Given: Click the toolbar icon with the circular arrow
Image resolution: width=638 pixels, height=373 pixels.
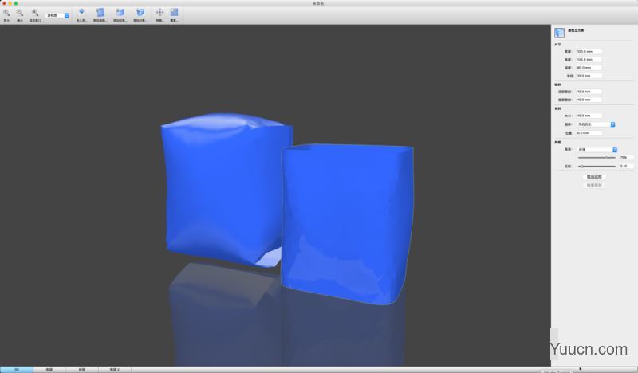Looking at the screenshot, I should [x=140, y=12].
